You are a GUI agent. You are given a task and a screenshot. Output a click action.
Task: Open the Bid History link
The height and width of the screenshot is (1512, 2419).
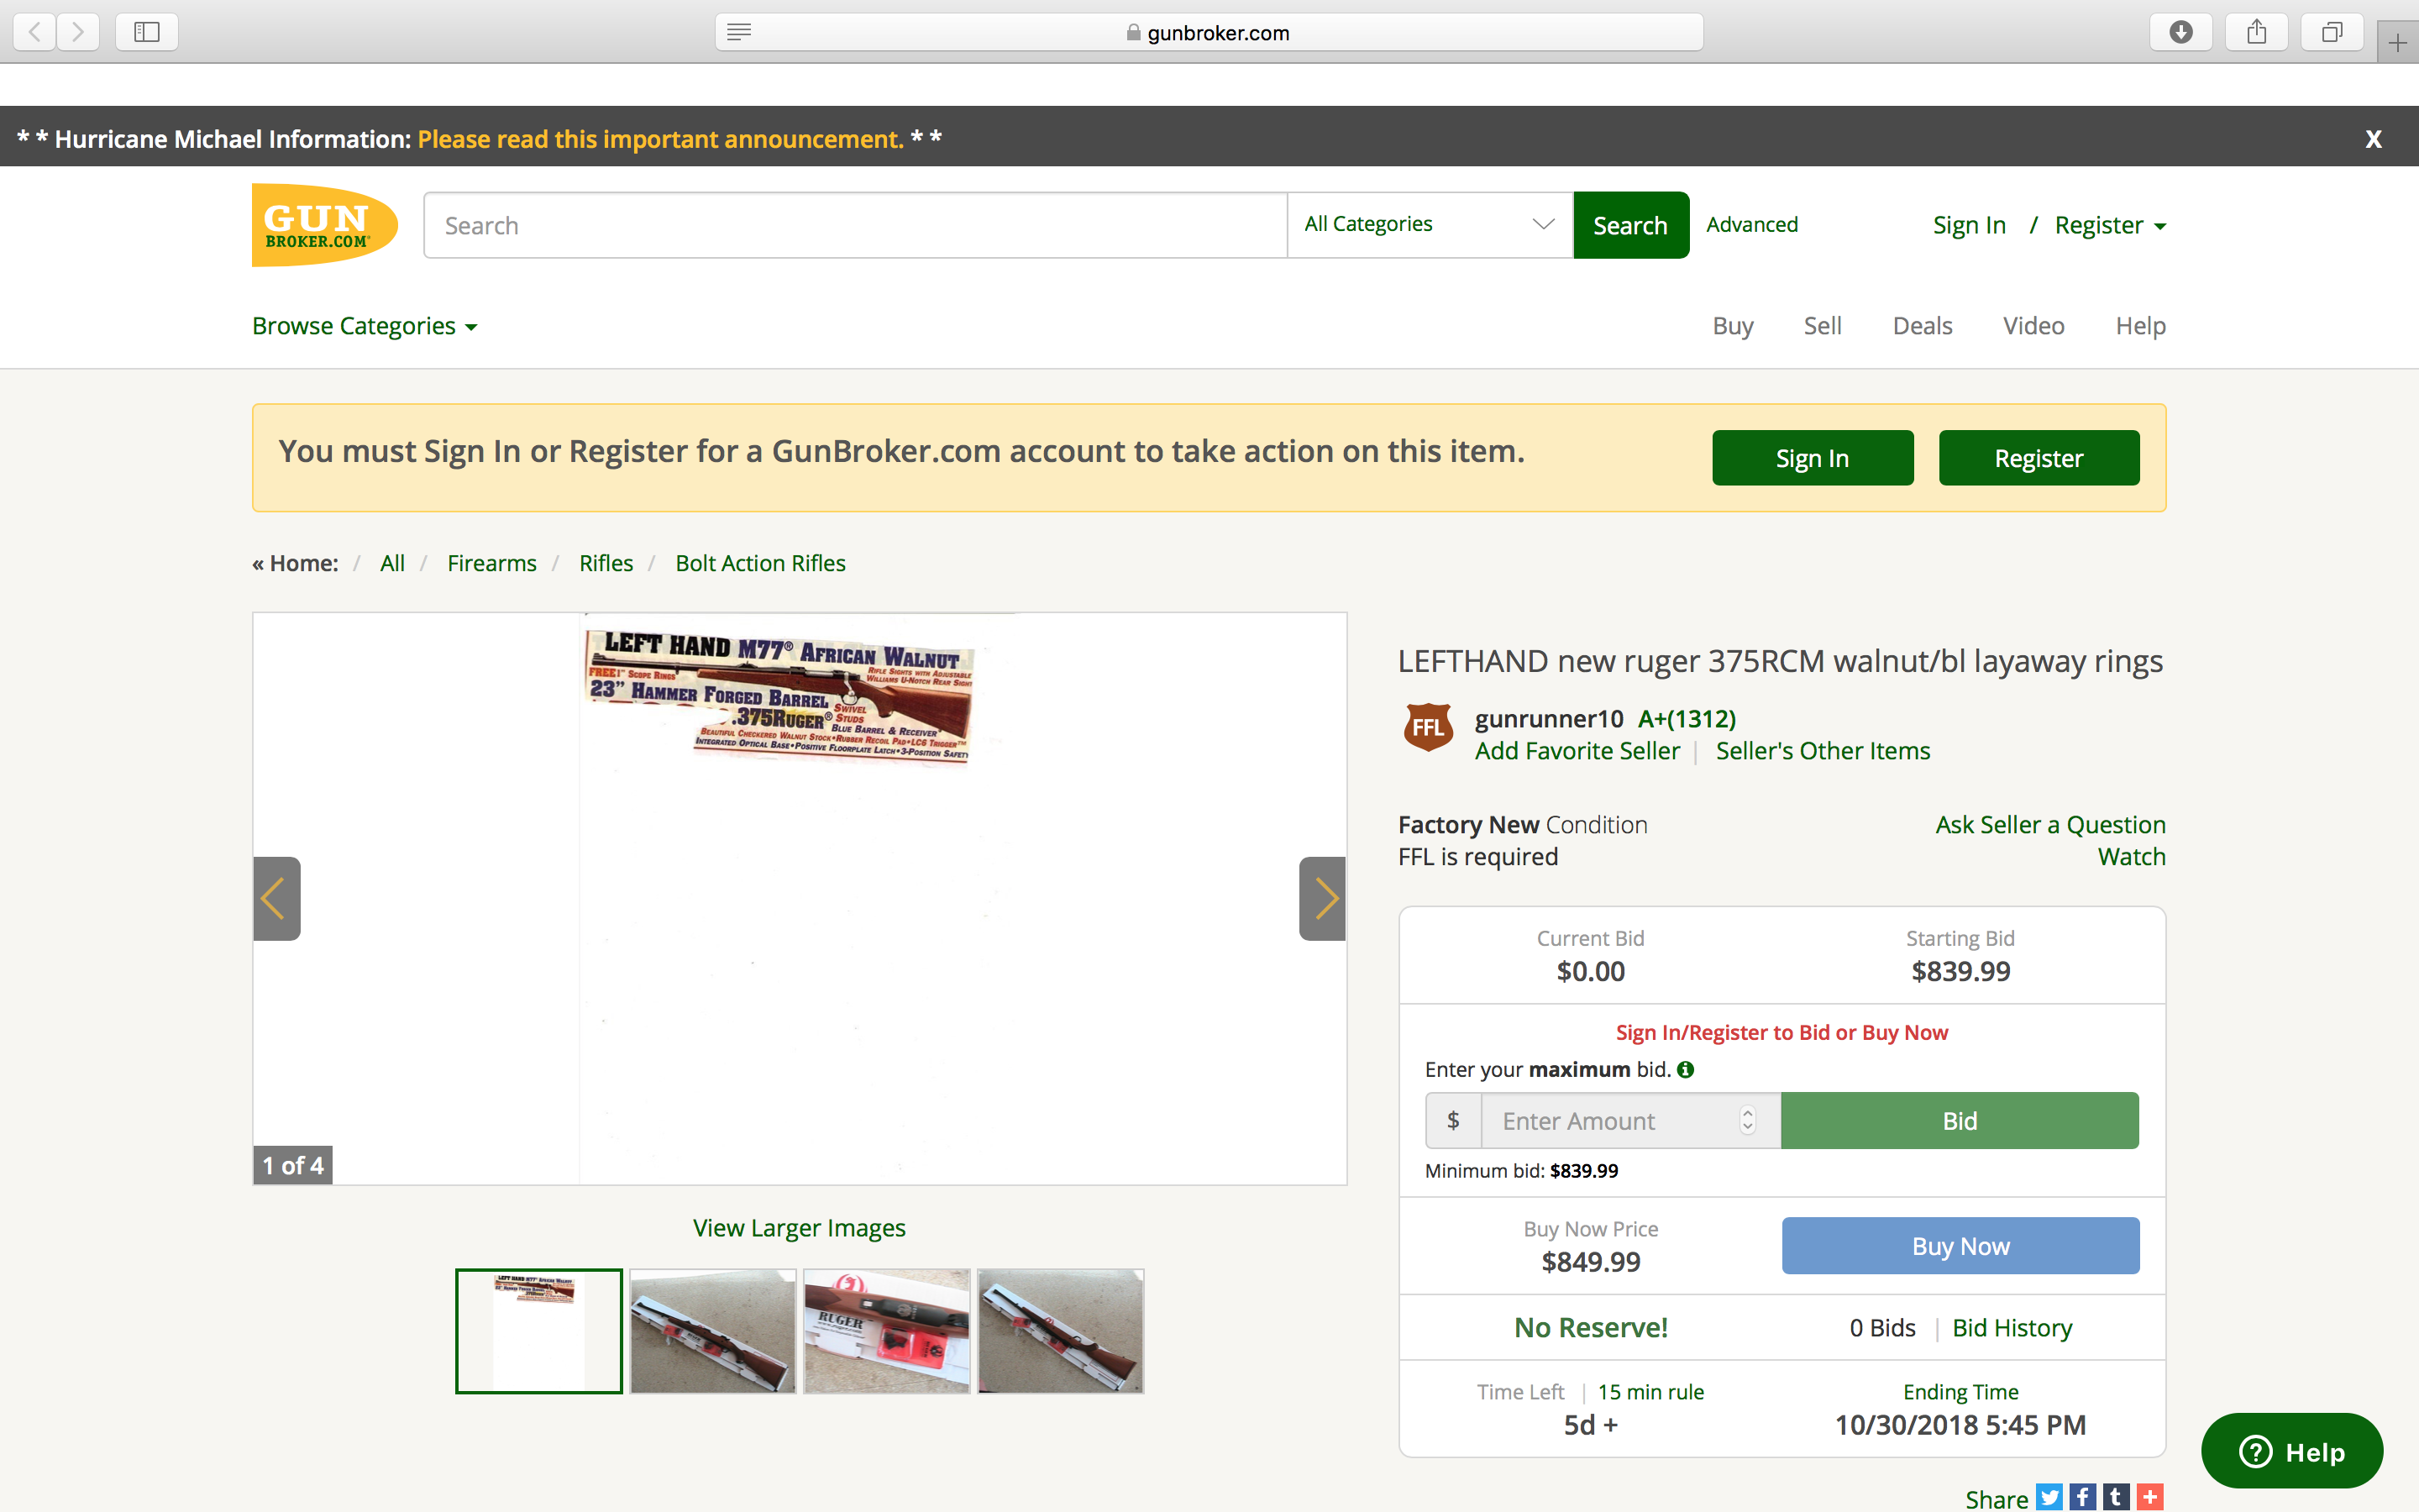[x=2012, y=1327]
